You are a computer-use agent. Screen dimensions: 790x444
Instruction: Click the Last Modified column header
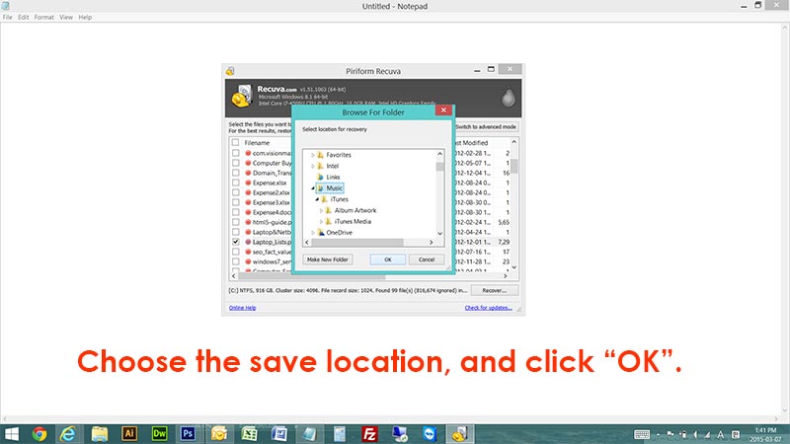(x=472, y=143)
